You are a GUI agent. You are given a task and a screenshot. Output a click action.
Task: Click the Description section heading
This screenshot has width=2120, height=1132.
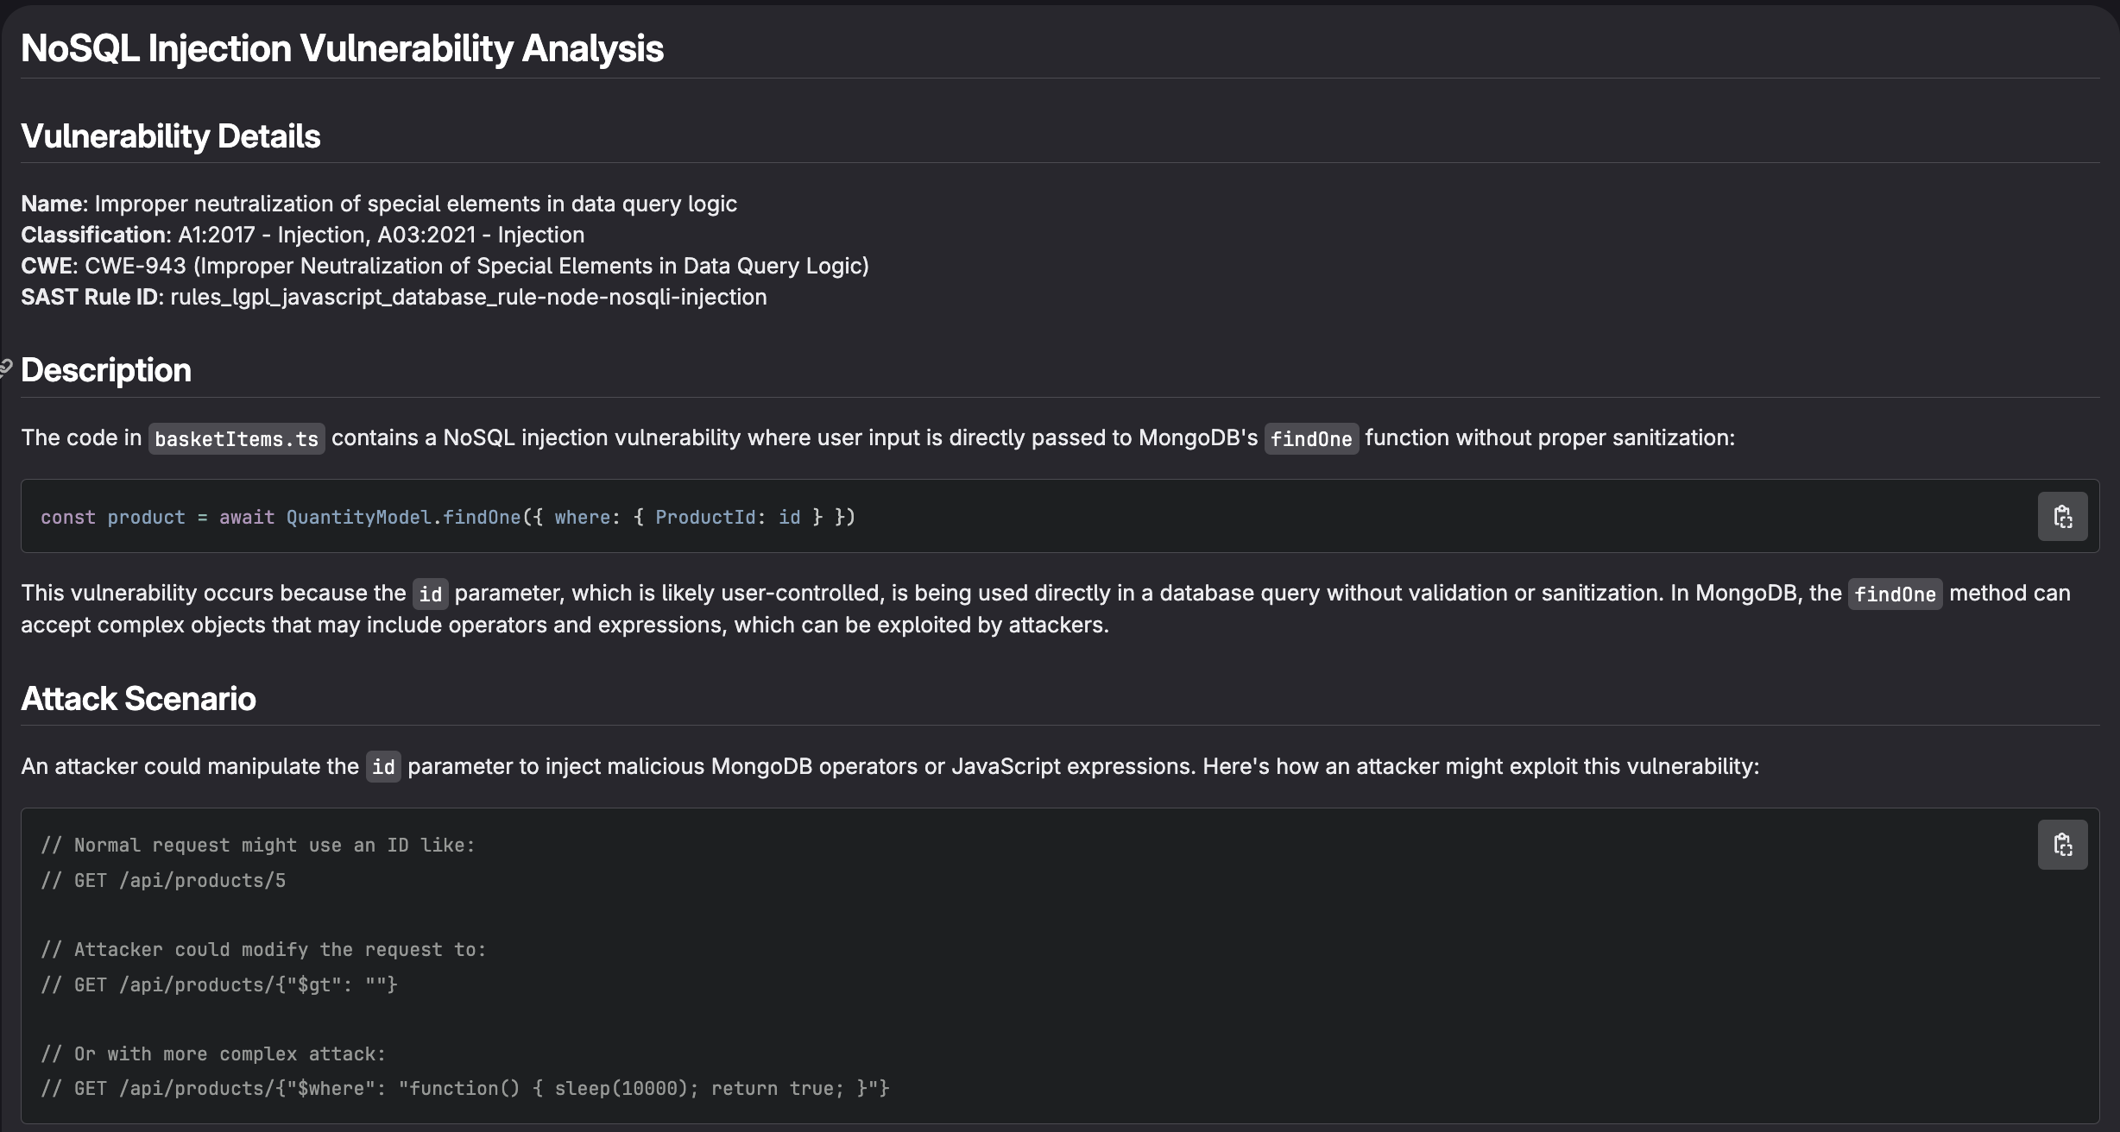106,370
